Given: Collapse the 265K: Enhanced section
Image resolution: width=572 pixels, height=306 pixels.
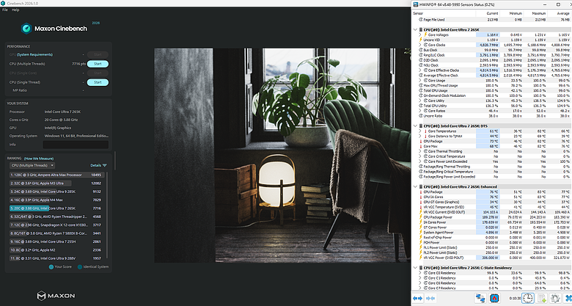Looking at the screenshot, I should pyautogui.click(x=415, y=186).
